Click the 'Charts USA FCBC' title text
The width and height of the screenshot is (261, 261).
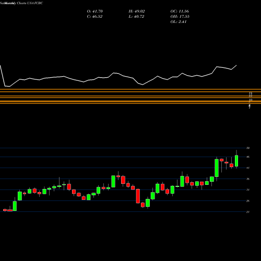30,3
